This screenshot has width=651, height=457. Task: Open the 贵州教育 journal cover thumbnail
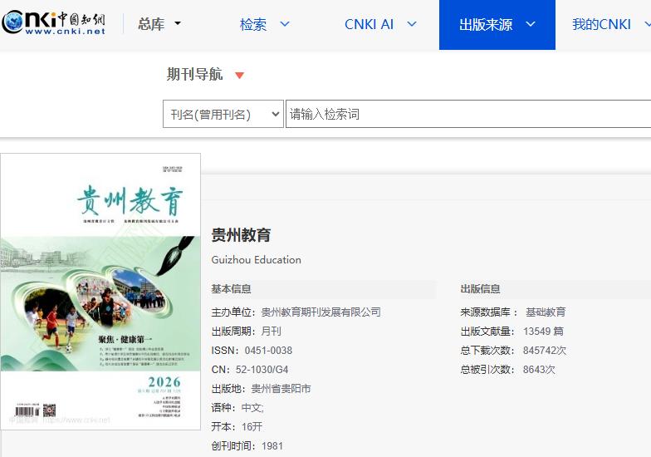[100, 291]
